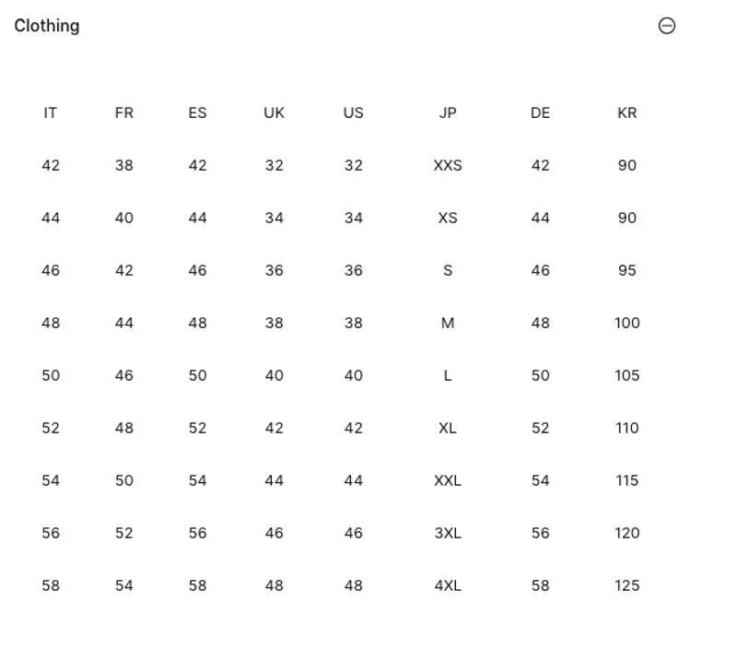The image size is (737, 649).
Task: Click the KR size 110 cell
Action: tap(627, 428)
